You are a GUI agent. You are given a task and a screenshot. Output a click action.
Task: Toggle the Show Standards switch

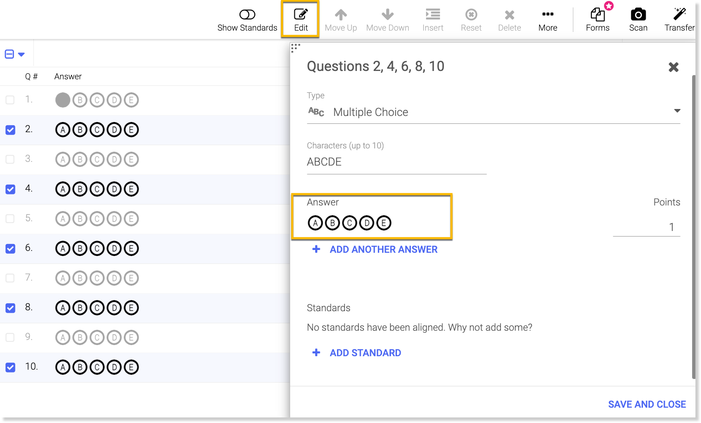(x=247, y=15)
